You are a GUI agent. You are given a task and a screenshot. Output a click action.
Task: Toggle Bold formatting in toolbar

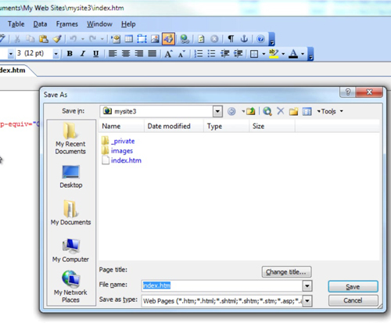pos(70,54)
